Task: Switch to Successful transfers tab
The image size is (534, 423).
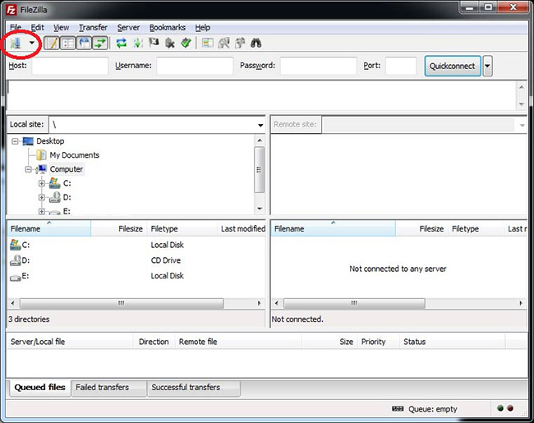Action: pos(193,388)
